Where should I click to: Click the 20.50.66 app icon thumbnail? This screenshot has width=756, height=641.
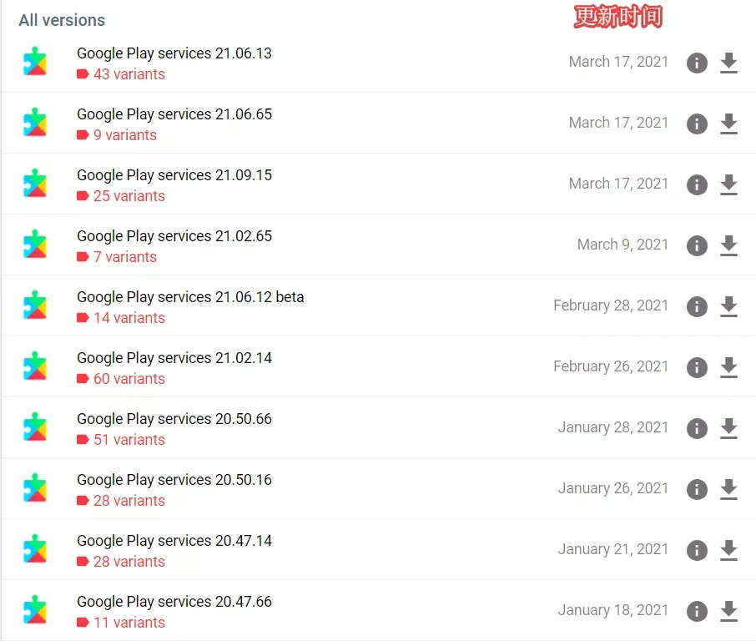(35, 428)
